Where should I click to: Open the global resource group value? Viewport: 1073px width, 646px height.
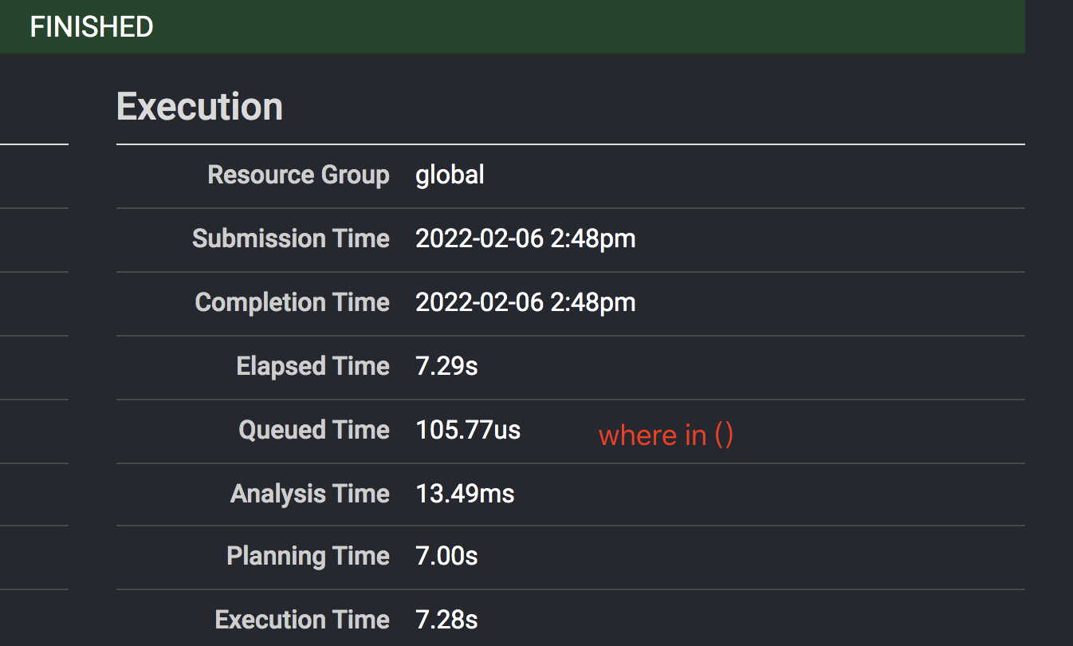coord(450,175)
